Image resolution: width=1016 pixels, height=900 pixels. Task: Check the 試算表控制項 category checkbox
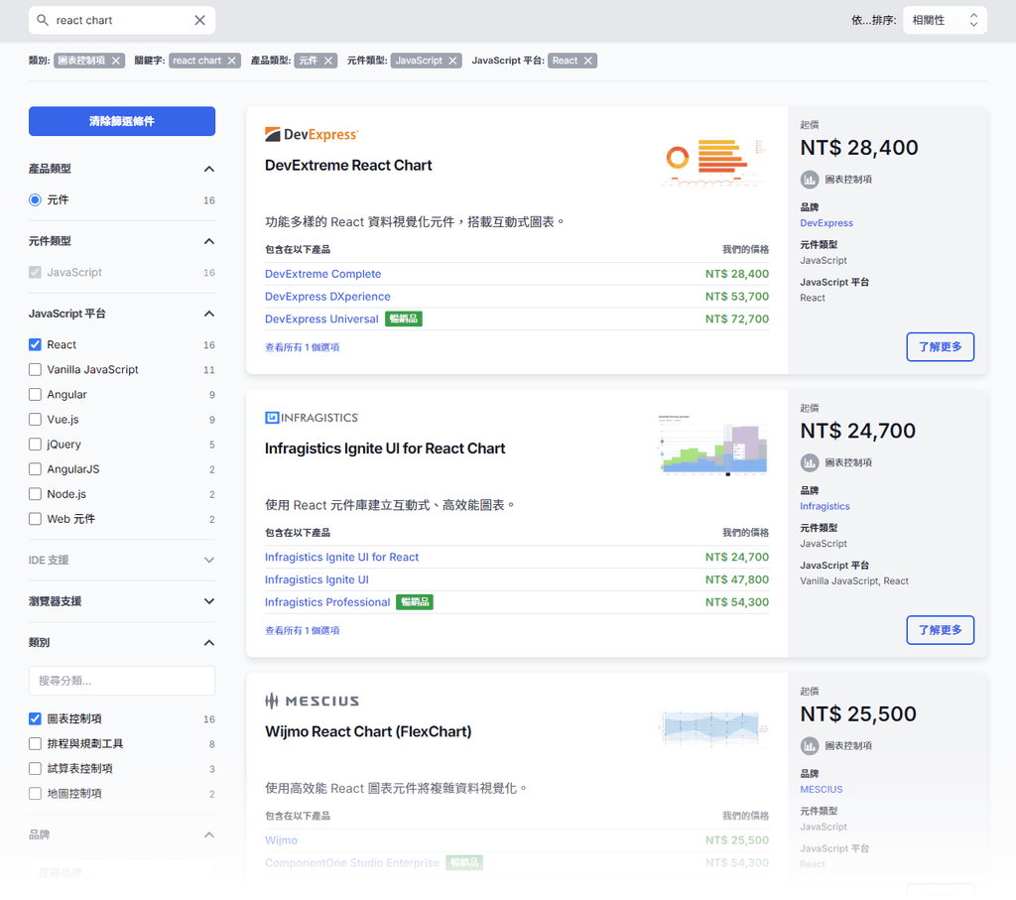tap(35, 768)
